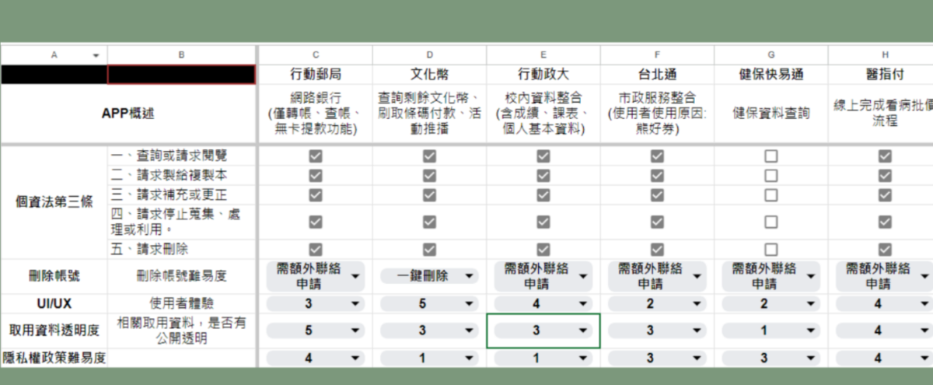933x385 pixels.
Task: Check 請求停止蒐集 box for 健保快易通
Action: [771, 222]
